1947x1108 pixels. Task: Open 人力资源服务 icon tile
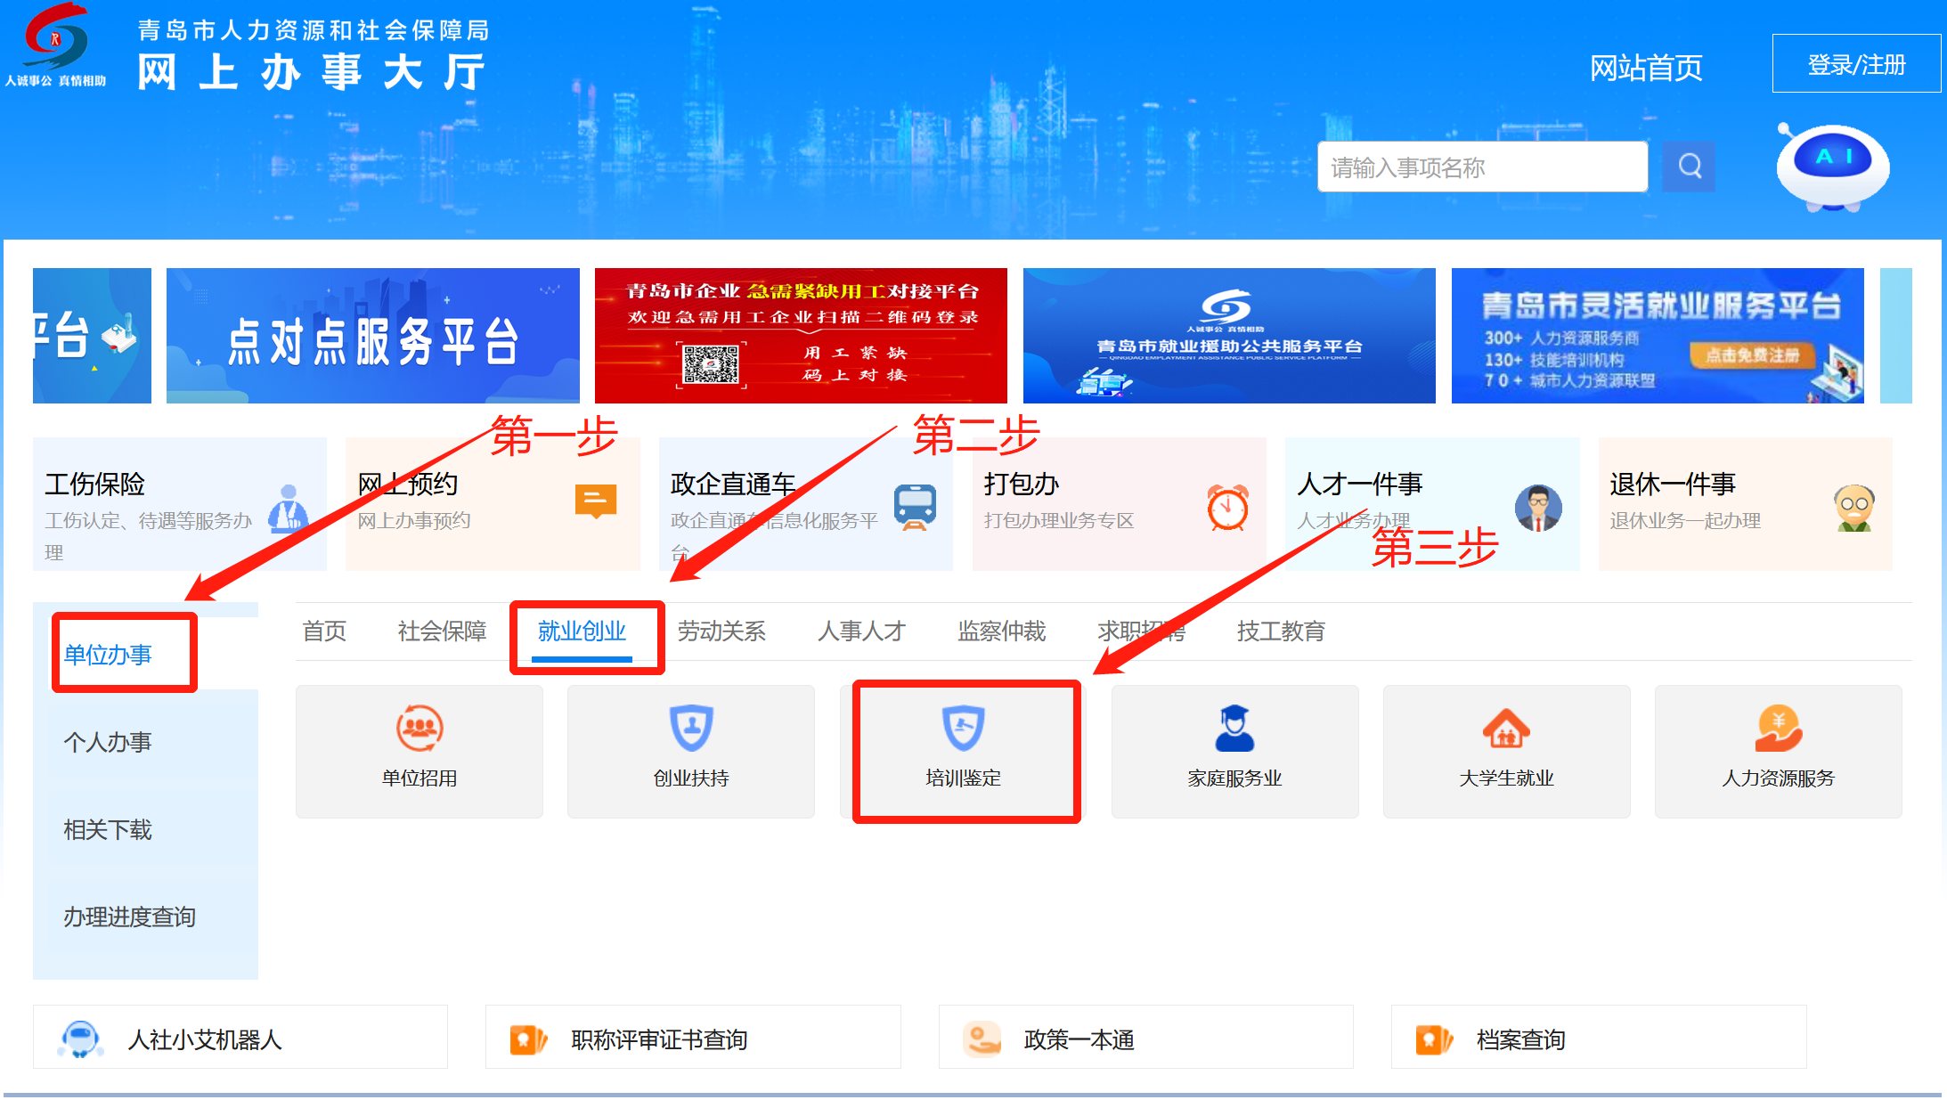(x=1778, y=750)
